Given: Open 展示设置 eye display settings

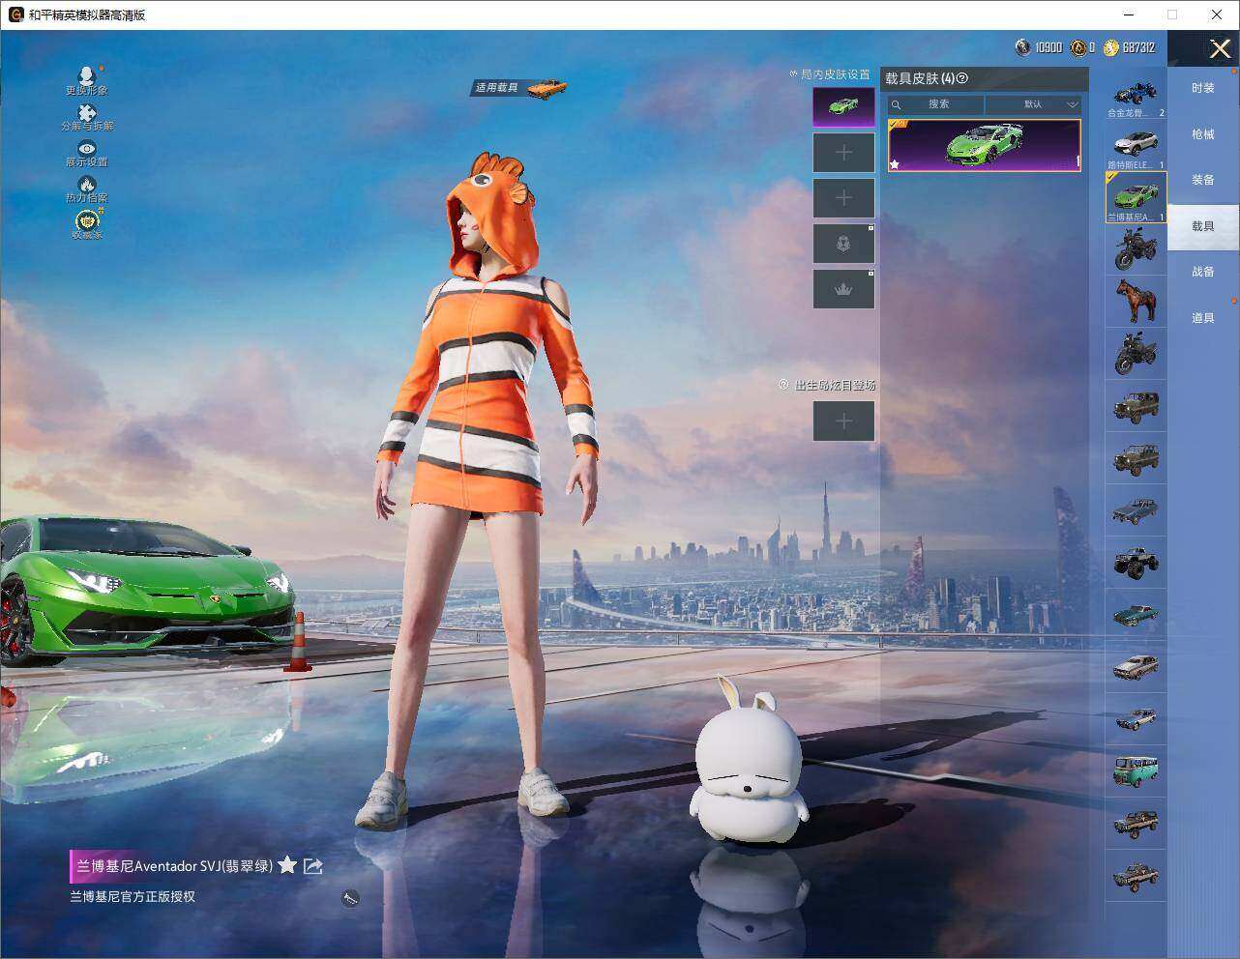Looking at the screenshot, I should tap(87, 154).
